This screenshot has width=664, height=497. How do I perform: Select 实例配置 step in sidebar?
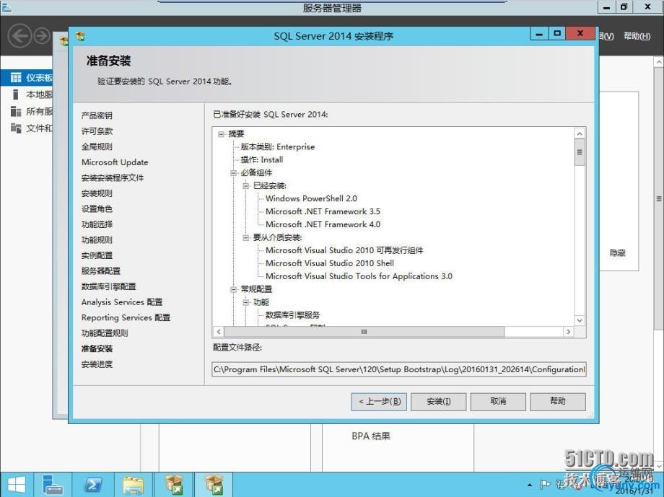97,255
